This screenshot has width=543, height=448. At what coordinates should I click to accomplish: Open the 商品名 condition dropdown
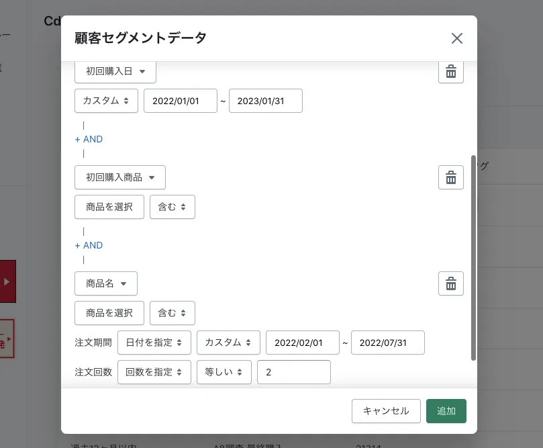point(106,283)
